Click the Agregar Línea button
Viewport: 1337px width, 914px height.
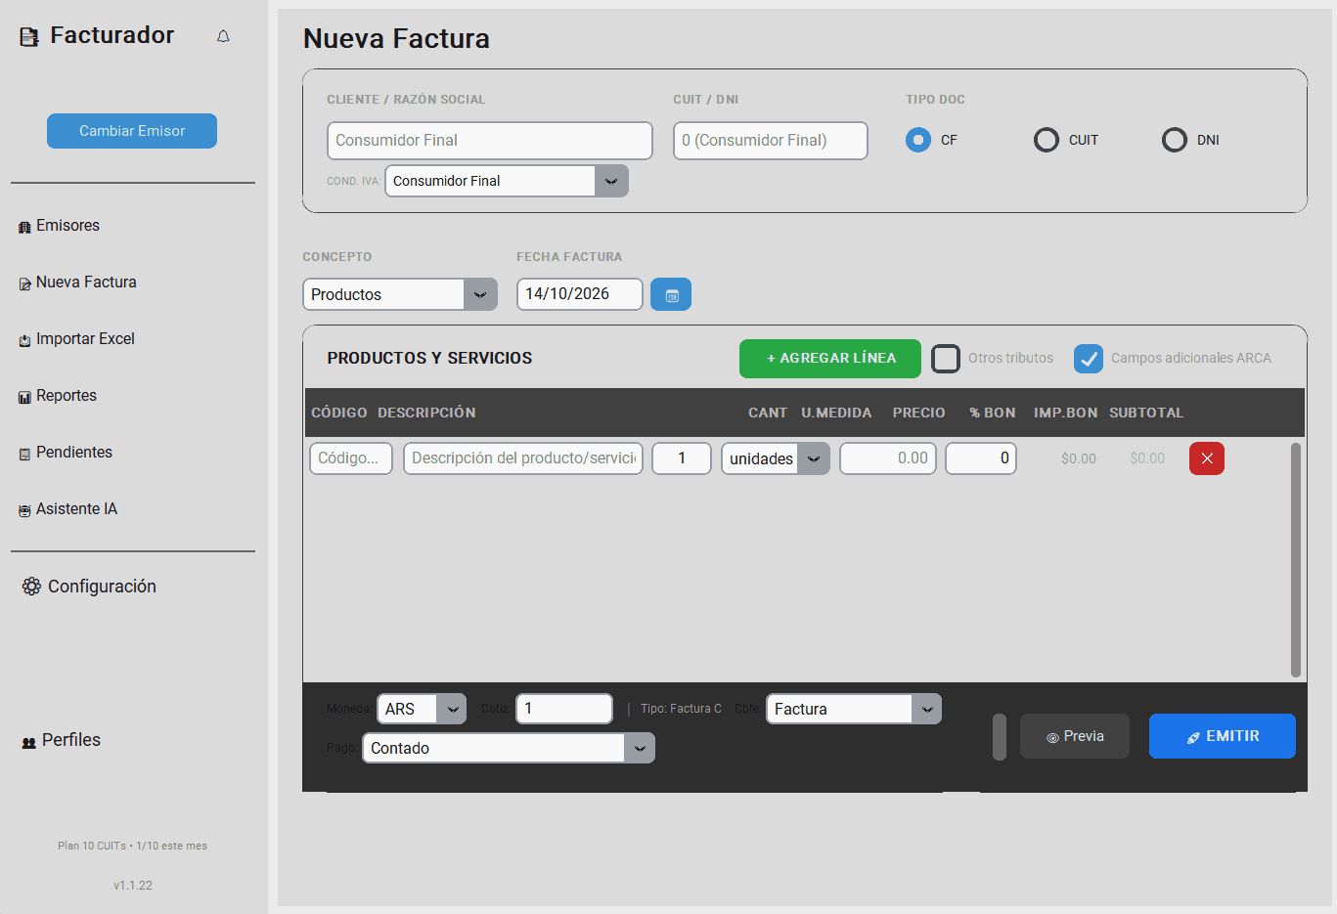click(x=830, y=359)
